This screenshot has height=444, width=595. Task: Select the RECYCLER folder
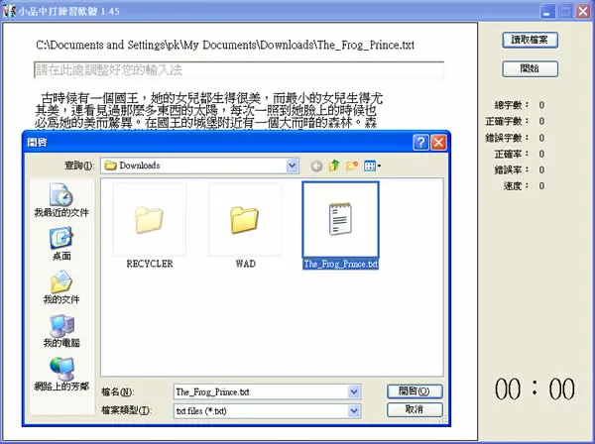coord(150,226)
